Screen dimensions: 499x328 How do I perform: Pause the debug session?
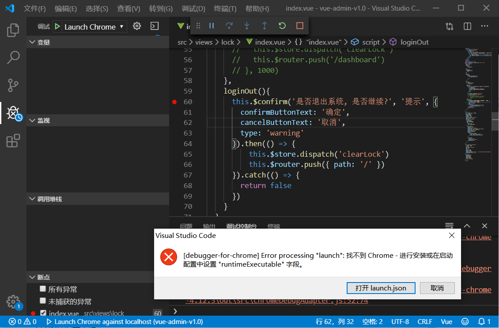[x=211, y=26]
